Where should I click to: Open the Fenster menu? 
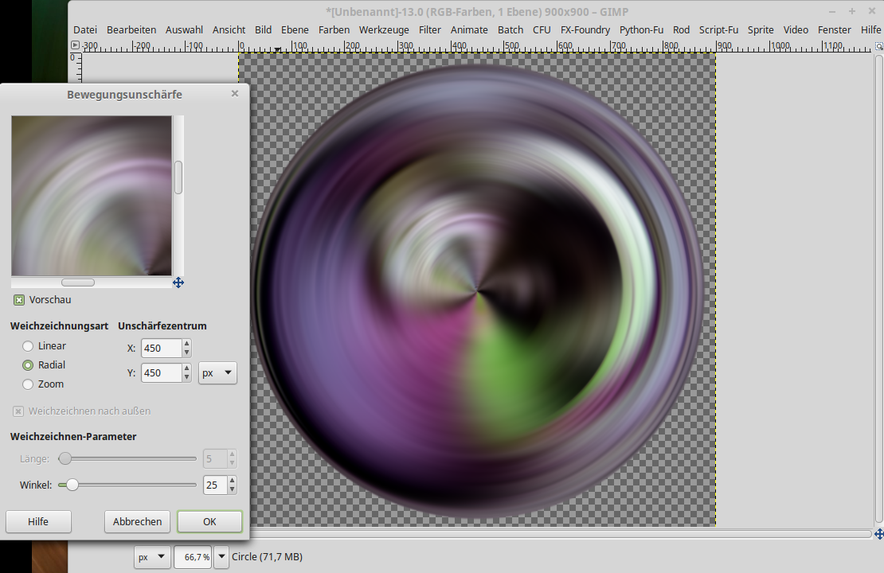pos(835,30)
